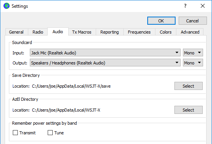
Task: Switch to the Radio tab
Action: coord(38,32)
